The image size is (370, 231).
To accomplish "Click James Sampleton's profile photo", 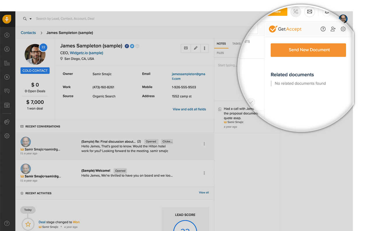I will click(x=35, y=54).
